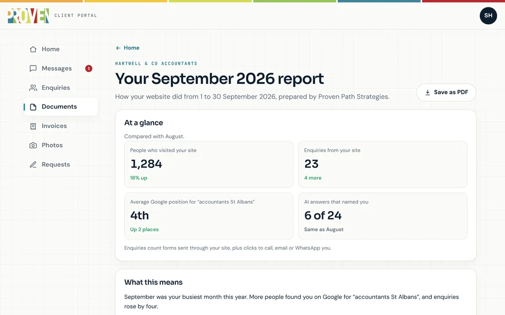
Task: Click the Enquiries people icon
Action: (x=33, y=88)
